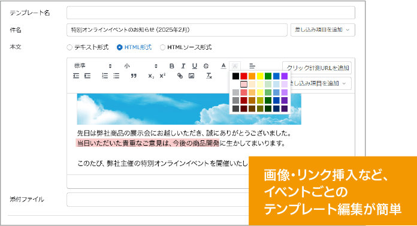
Task: Format selection as blockquote
Action: click(134, 76)
